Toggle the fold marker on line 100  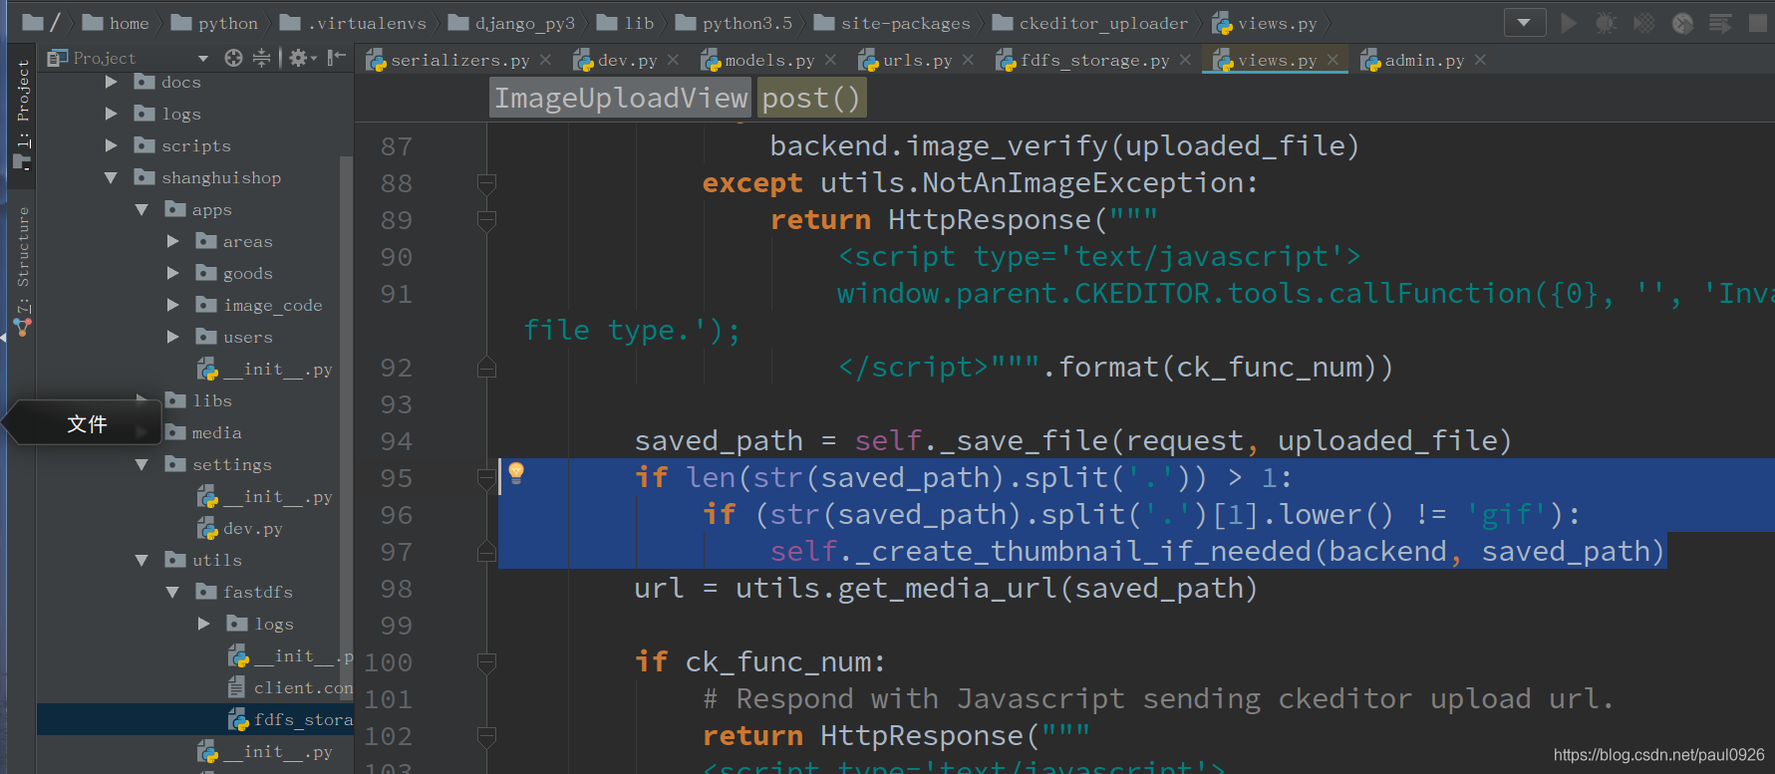[486, 662]
